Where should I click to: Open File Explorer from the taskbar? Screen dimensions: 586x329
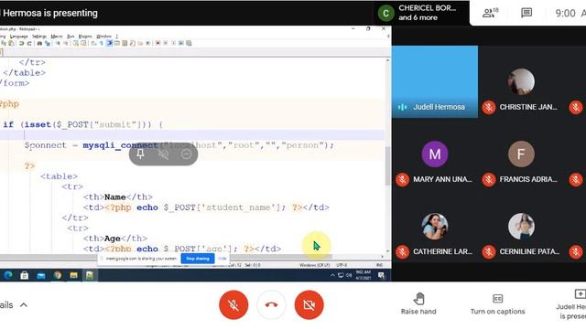pos(73,275)
